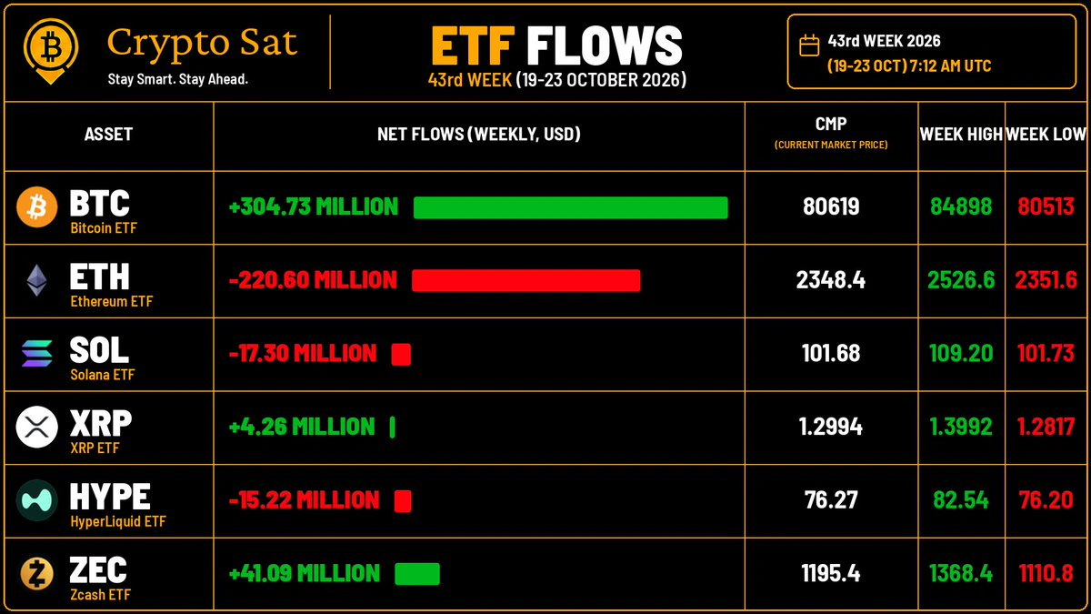
Task: Click the red ETH net flow bar
Action: (525, 280)
